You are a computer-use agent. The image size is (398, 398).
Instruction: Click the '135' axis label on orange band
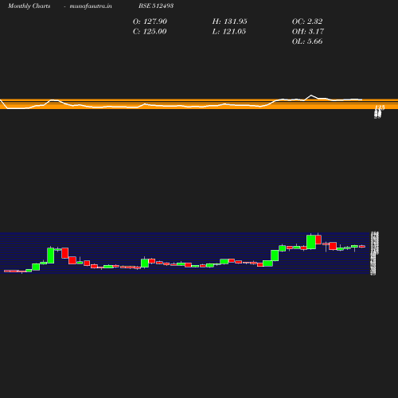pyautogui.click(x=380, y=107)
